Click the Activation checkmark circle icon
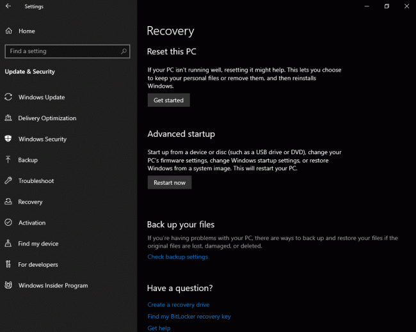 pos(8,223)
